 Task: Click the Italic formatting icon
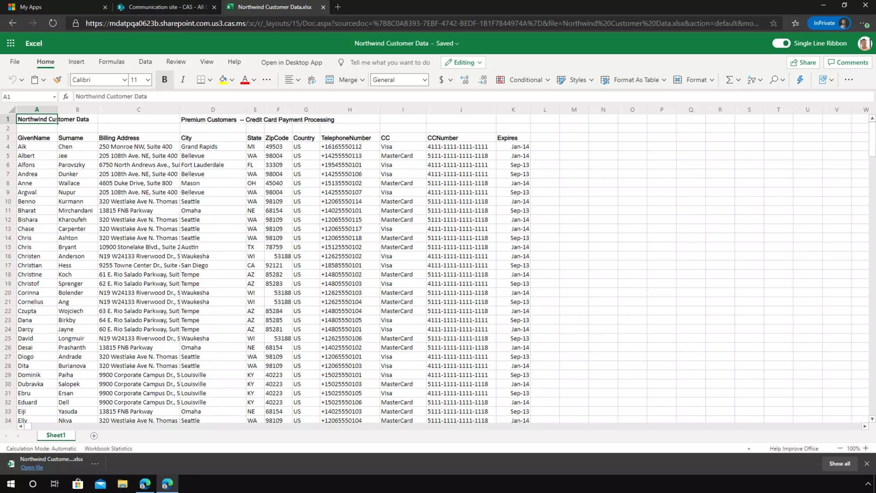[x=183, y=80]
